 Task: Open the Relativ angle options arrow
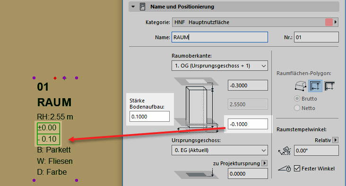click(x=336, y=140)
